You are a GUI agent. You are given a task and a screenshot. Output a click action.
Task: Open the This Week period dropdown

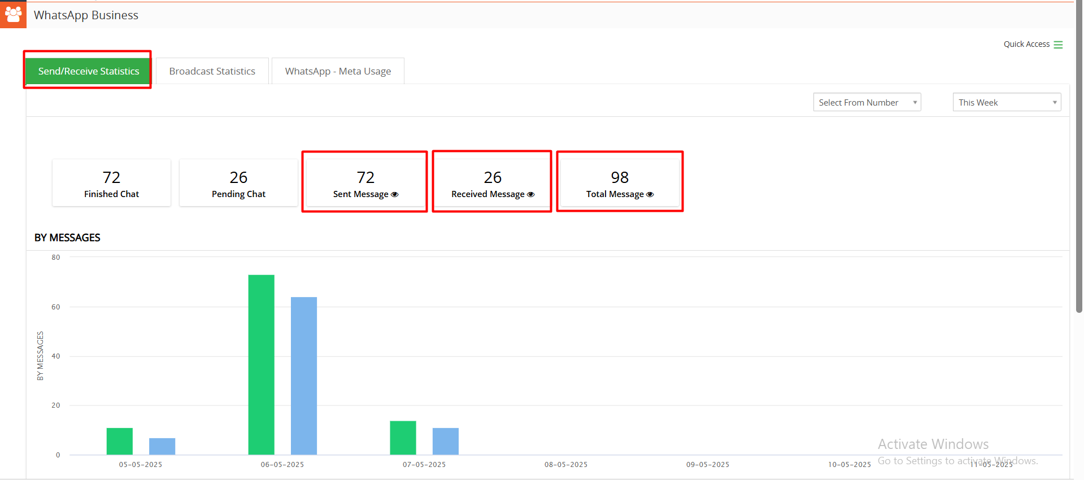[x=1007, y=102]
